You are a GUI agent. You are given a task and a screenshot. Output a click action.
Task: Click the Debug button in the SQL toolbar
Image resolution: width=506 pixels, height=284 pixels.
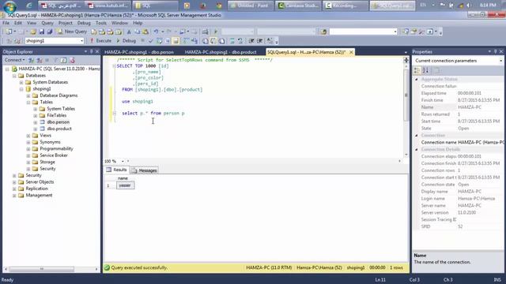(126, 41)
